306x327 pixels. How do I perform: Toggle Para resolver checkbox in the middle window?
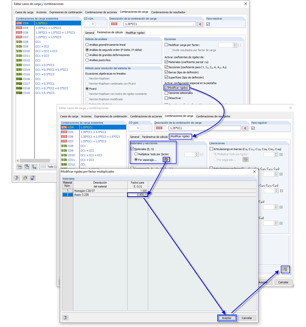(x=253, y=128)
